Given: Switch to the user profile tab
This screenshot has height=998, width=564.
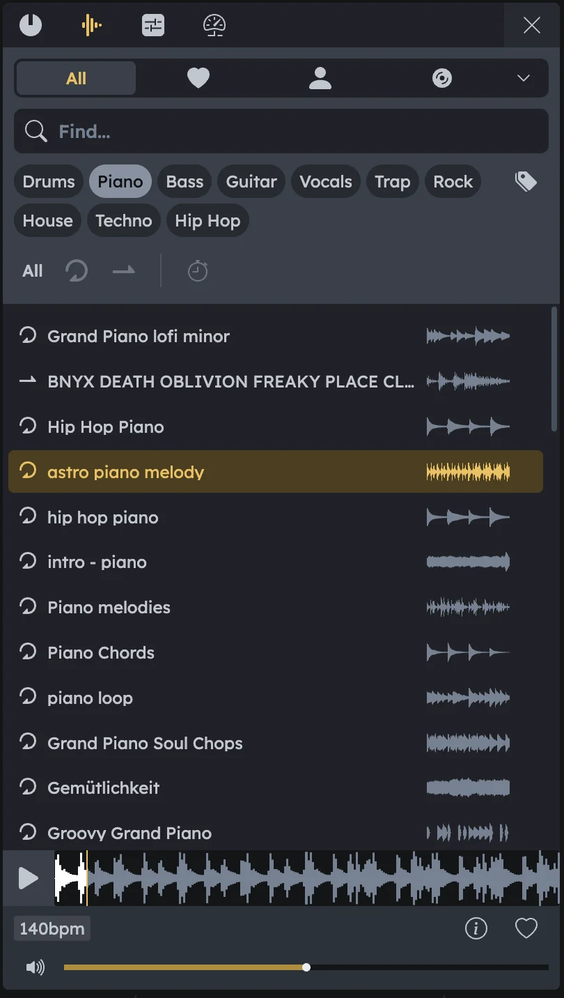Looking at the screenshot, I should (x=320, y=78).
